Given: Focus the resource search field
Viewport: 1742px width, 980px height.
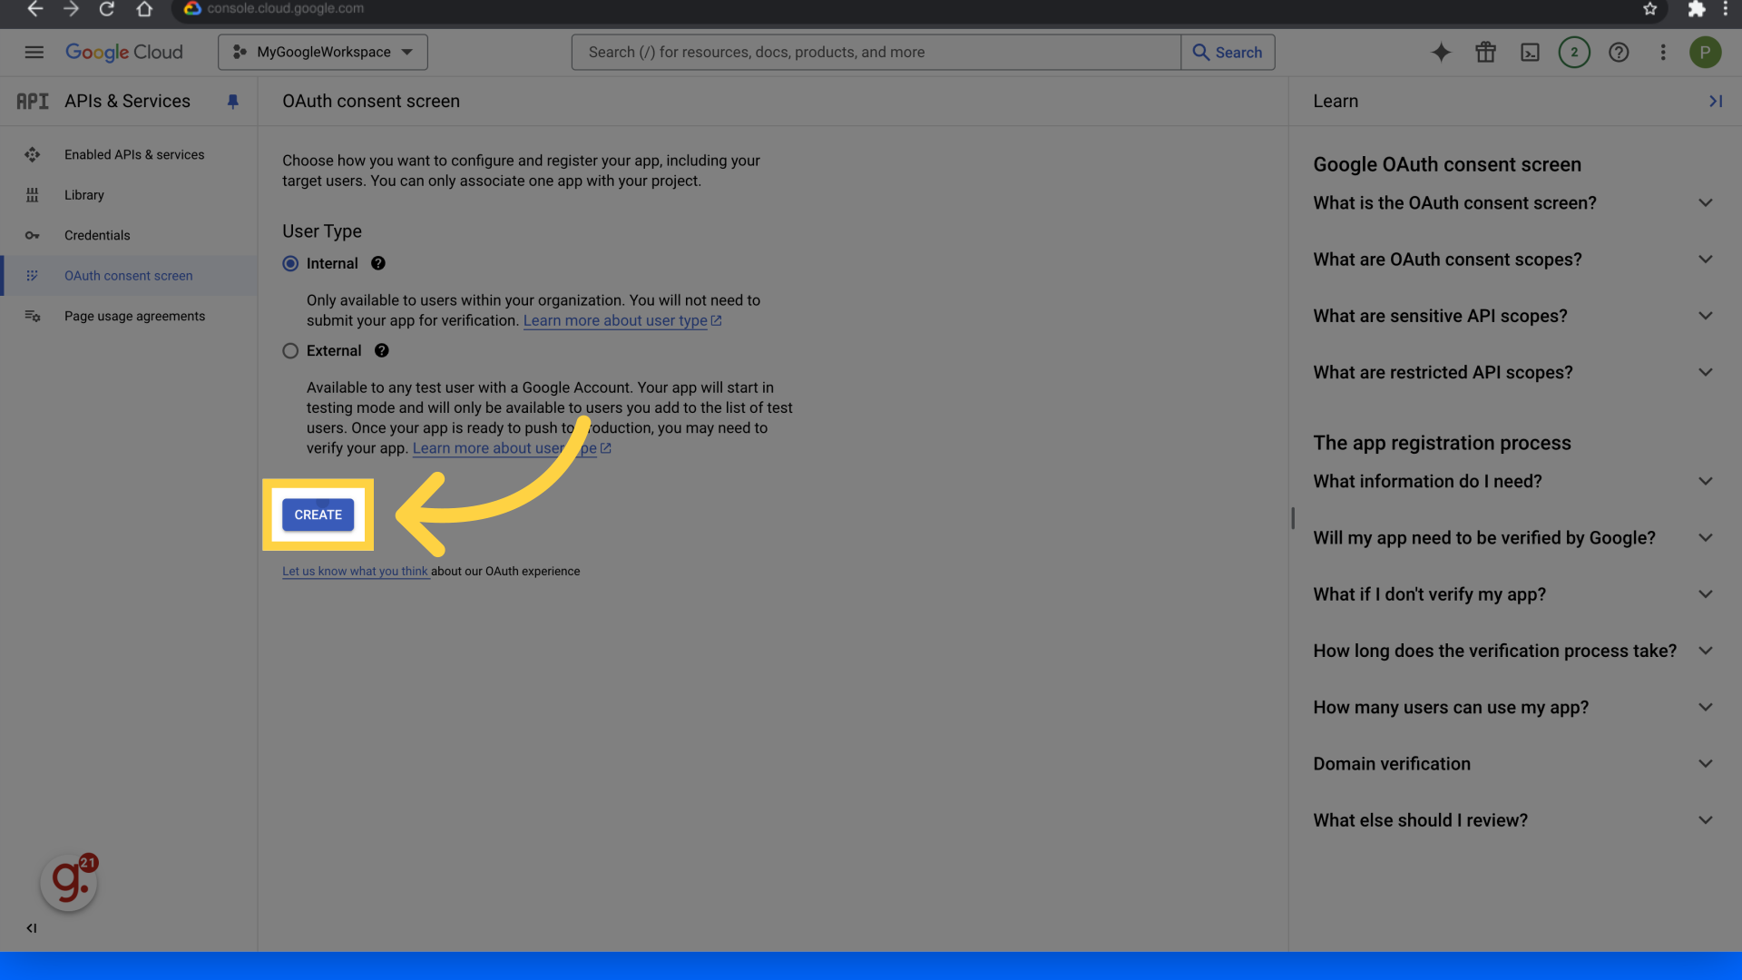Looking at the screenshot, I should coord(876,53).
